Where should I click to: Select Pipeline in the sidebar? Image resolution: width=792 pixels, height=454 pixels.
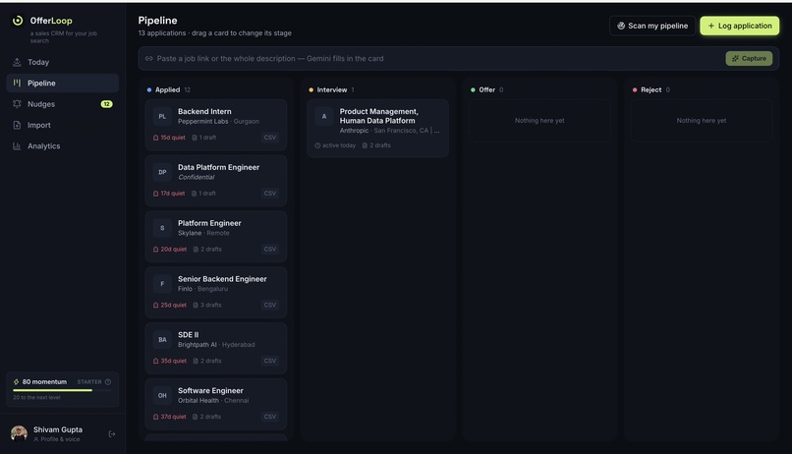[x=62, y=83]
